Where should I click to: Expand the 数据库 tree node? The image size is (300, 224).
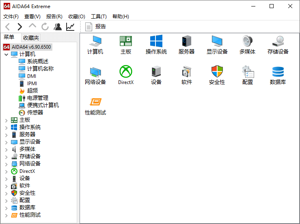tap(6, 208)
